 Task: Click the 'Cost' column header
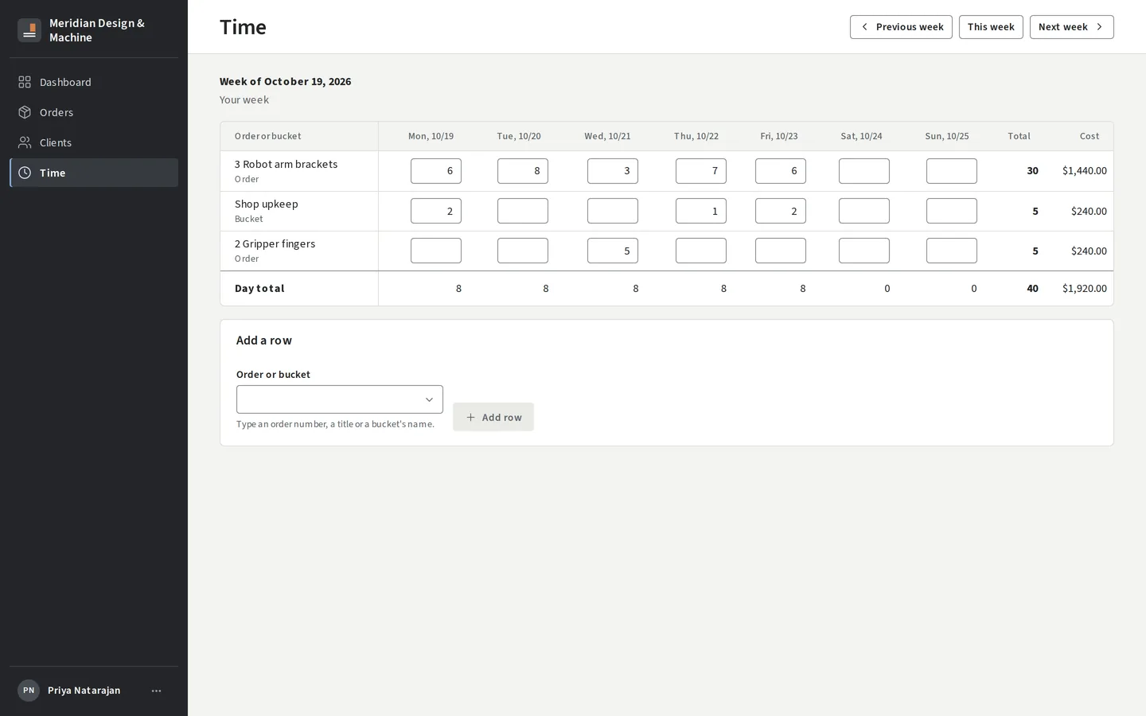pos(1089,136)
